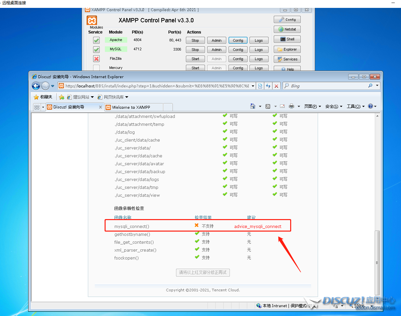Stop the Apache module
This screenshot has height=316, width=401.
coord(195,40)
